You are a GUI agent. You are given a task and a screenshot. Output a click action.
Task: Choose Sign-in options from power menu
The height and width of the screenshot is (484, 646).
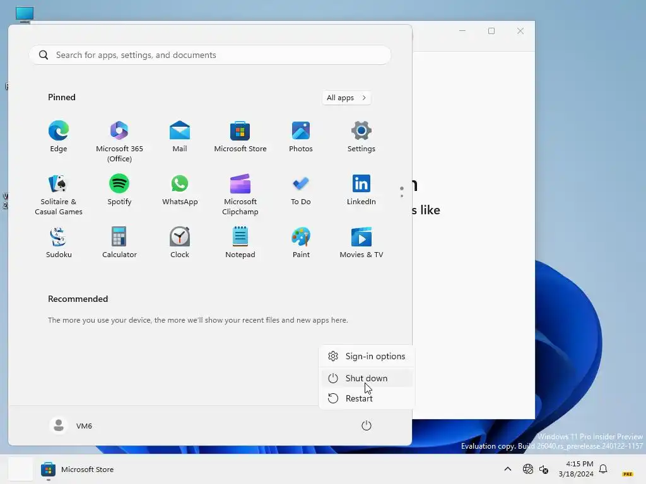[x=367, y=356]
